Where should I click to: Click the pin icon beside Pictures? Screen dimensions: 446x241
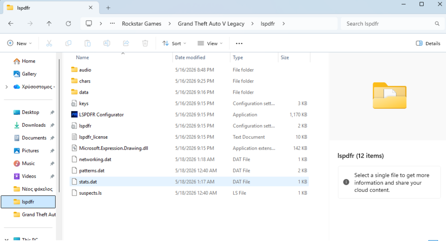point(52,151)
